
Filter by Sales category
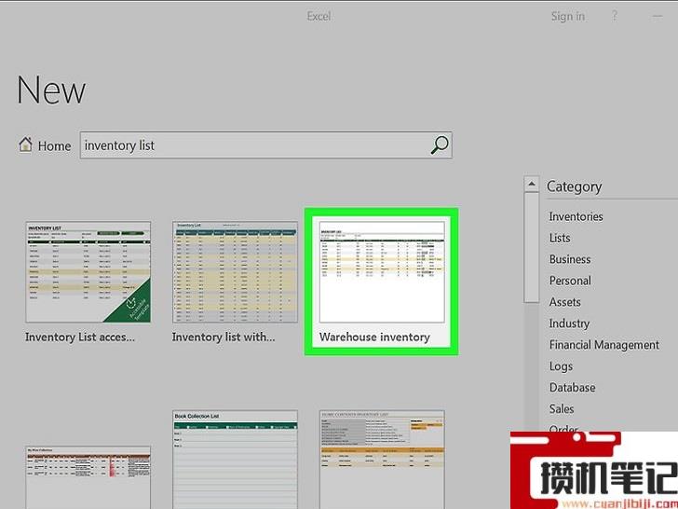click(562, 408)
